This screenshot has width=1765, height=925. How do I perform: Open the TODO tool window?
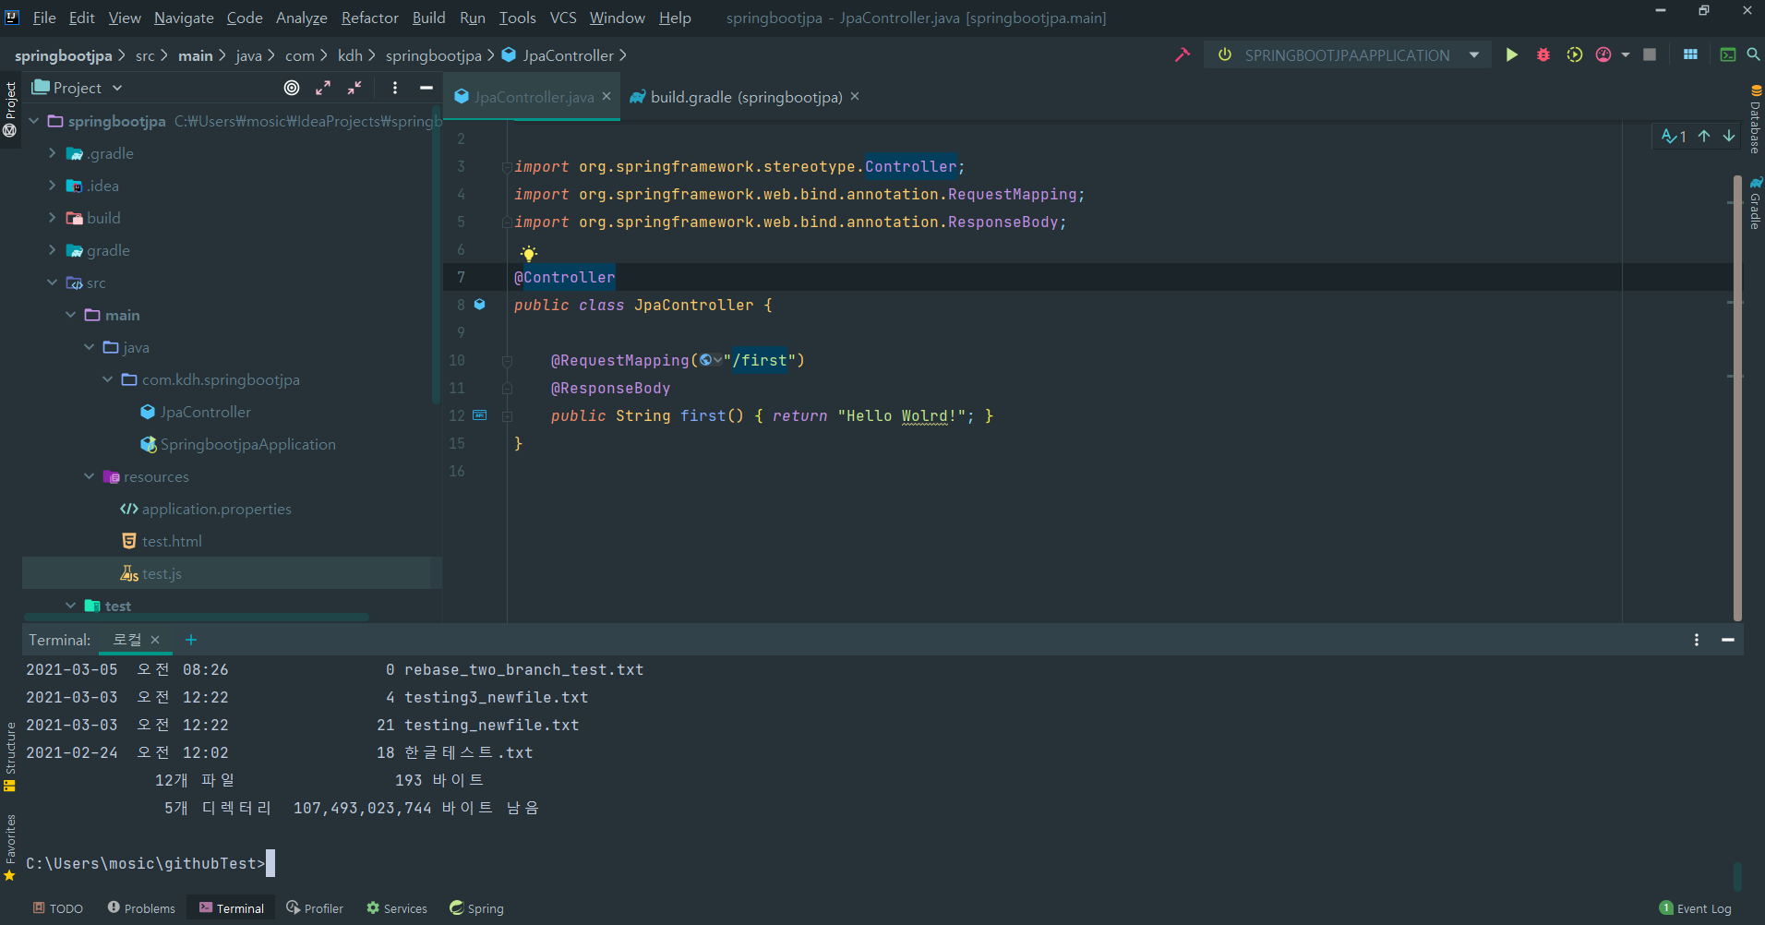click(x=58, y=908)
